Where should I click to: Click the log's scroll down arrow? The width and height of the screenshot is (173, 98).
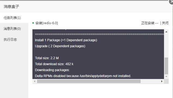click(x=166, y=77)
